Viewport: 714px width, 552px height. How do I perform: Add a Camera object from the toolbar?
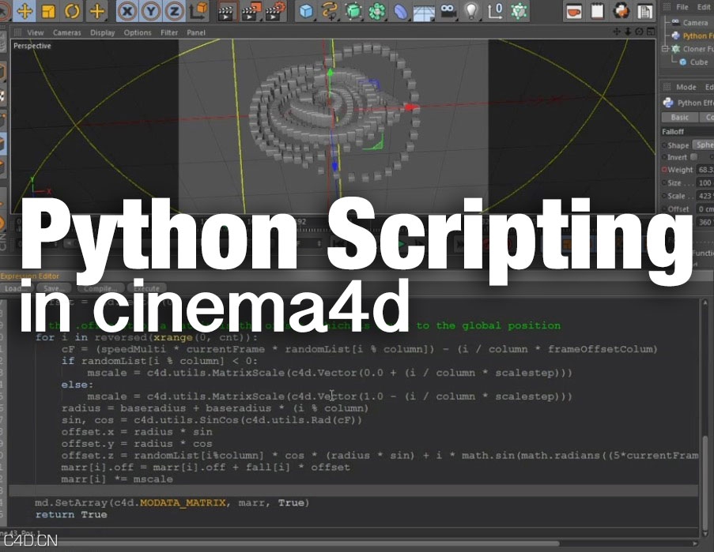point(447,12)
